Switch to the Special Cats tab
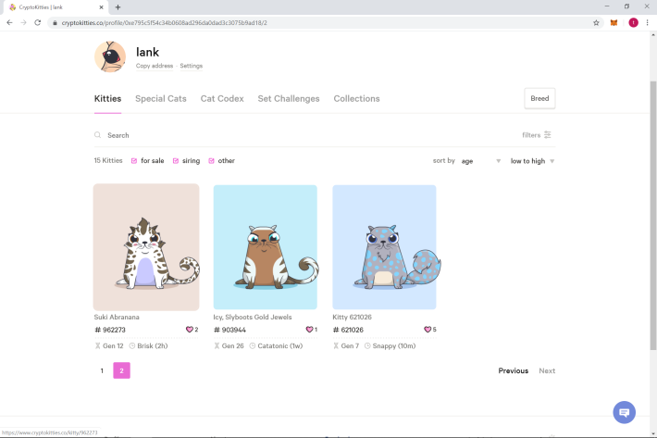The image size is (657, 438). pos(161,98)
